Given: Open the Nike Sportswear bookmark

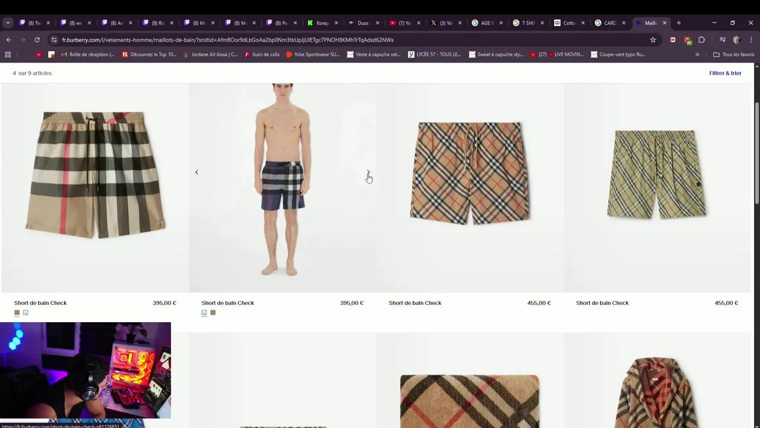Looking at the screenshot, I should click(x=313, y=55).
